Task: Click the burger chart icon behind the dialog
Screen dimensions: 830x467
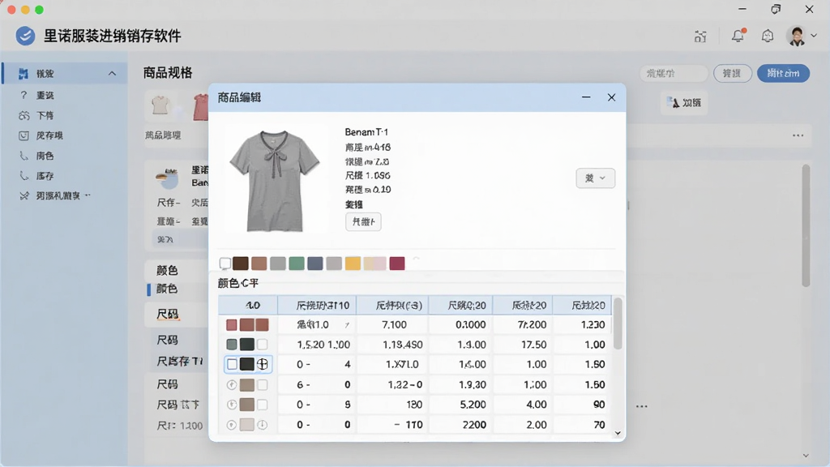Action: pyautogui.click(x=167, y=178)
